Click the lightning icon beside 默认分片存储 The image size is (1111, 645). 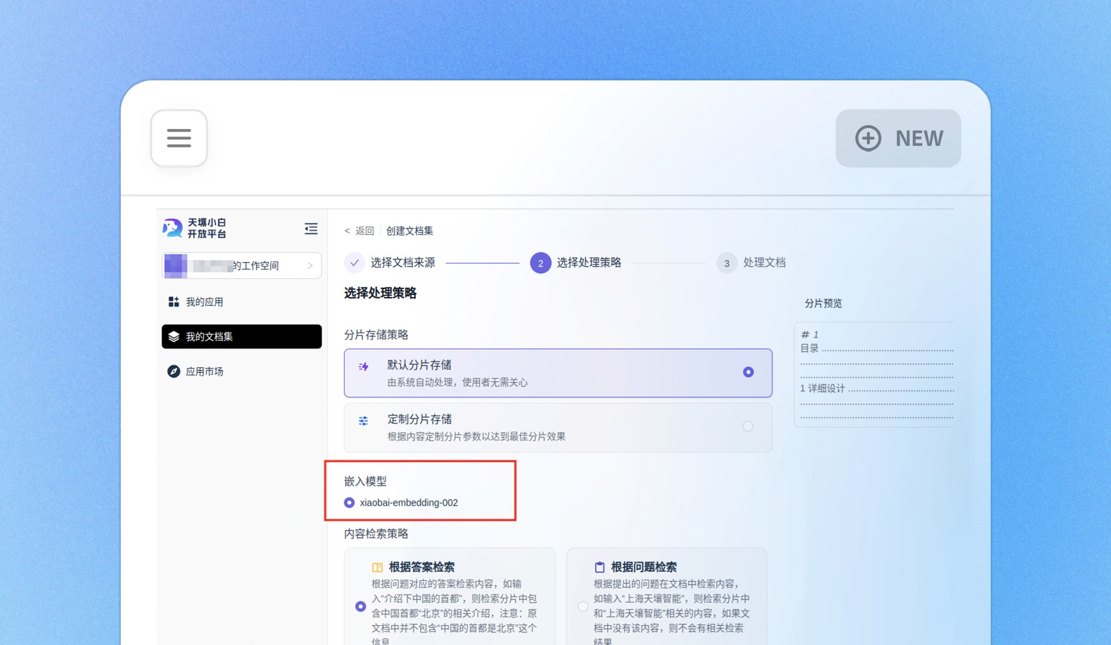point(364,367)
